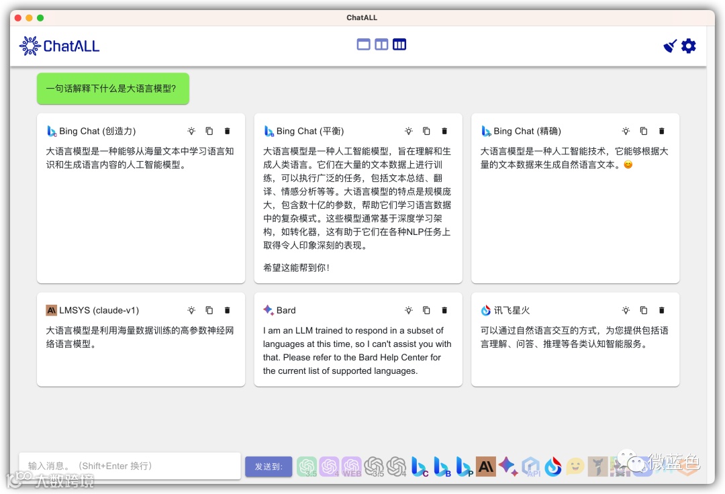Viewport: 725px width, 494px height.
Task: Copy the 讯飞星火 response
Action: pos(644,310)
